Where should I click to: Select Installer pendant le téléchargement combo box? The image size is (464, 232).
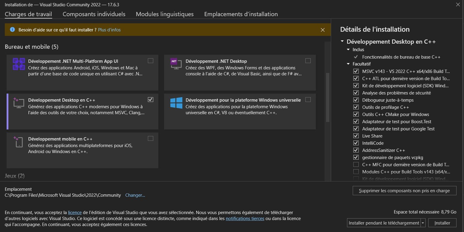pyautogui.click(x=384, y=223)
